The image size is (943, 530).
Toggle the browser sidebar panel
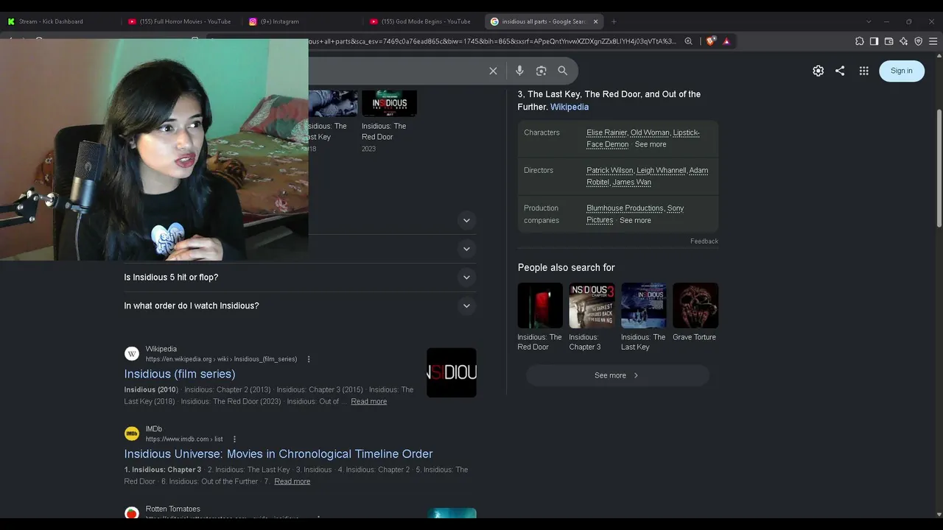874,41
